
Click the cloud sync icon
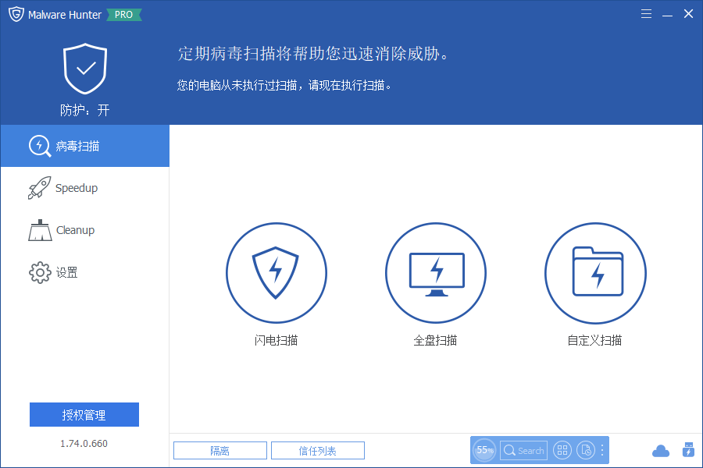tap(660, 450)
